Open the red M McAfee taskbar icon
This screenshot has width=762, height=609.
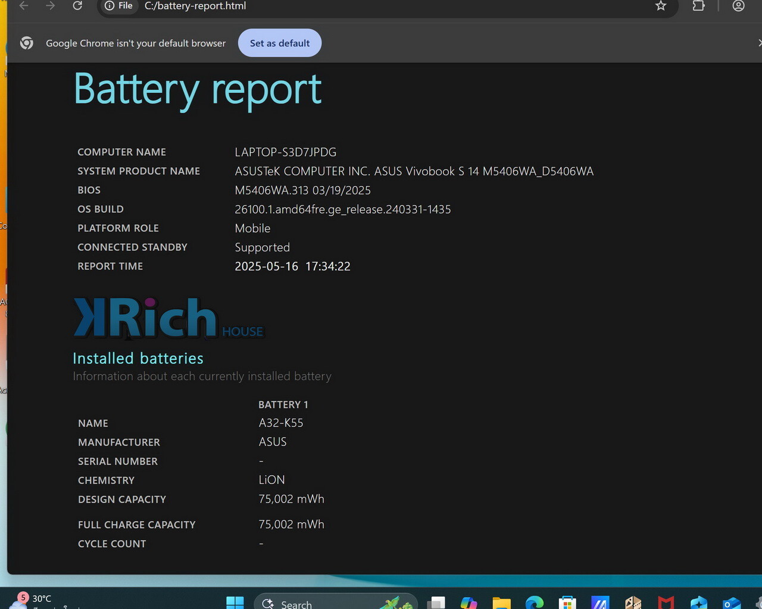(x=666, y=602)
